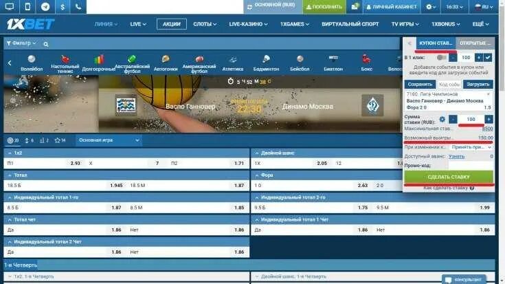Screen dimensions: 505x284
Task: Collapse the 1x2 market section
Action: coord(126,153)
